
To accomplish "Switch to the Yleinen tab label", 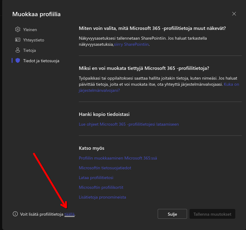I will [x=30, y=30].
